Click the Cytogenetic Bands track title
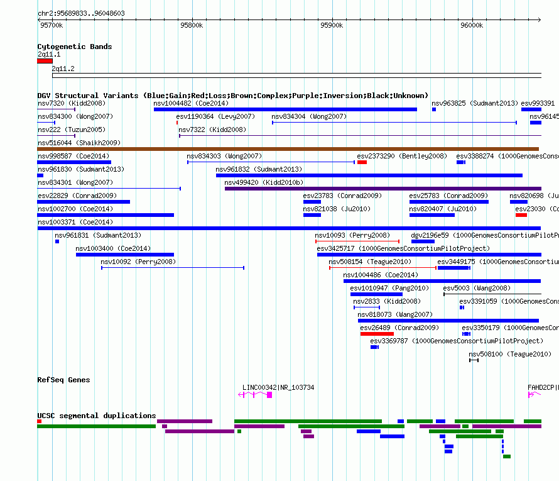559x481 pixels. (x=75, y=47)
